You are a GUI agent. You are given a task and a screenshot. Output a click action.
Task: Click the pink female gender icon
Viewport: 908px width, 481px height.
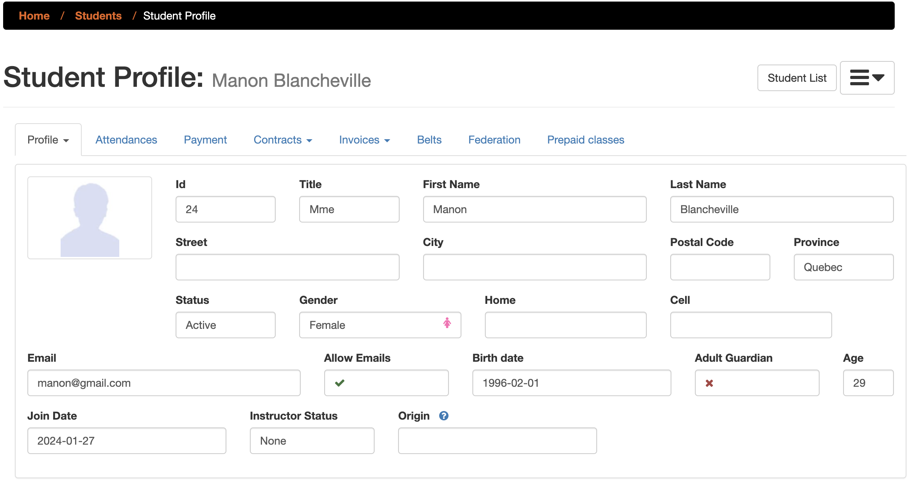click(447, 323)
